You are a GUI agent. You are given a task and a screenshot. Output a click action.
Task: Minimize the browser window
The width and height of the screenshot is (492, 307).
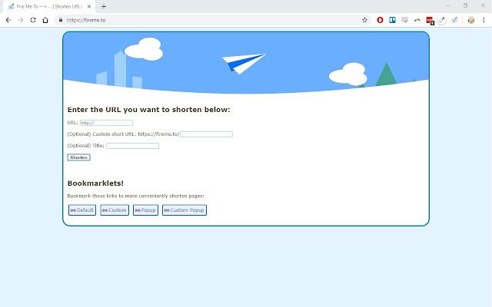(447, 5)
